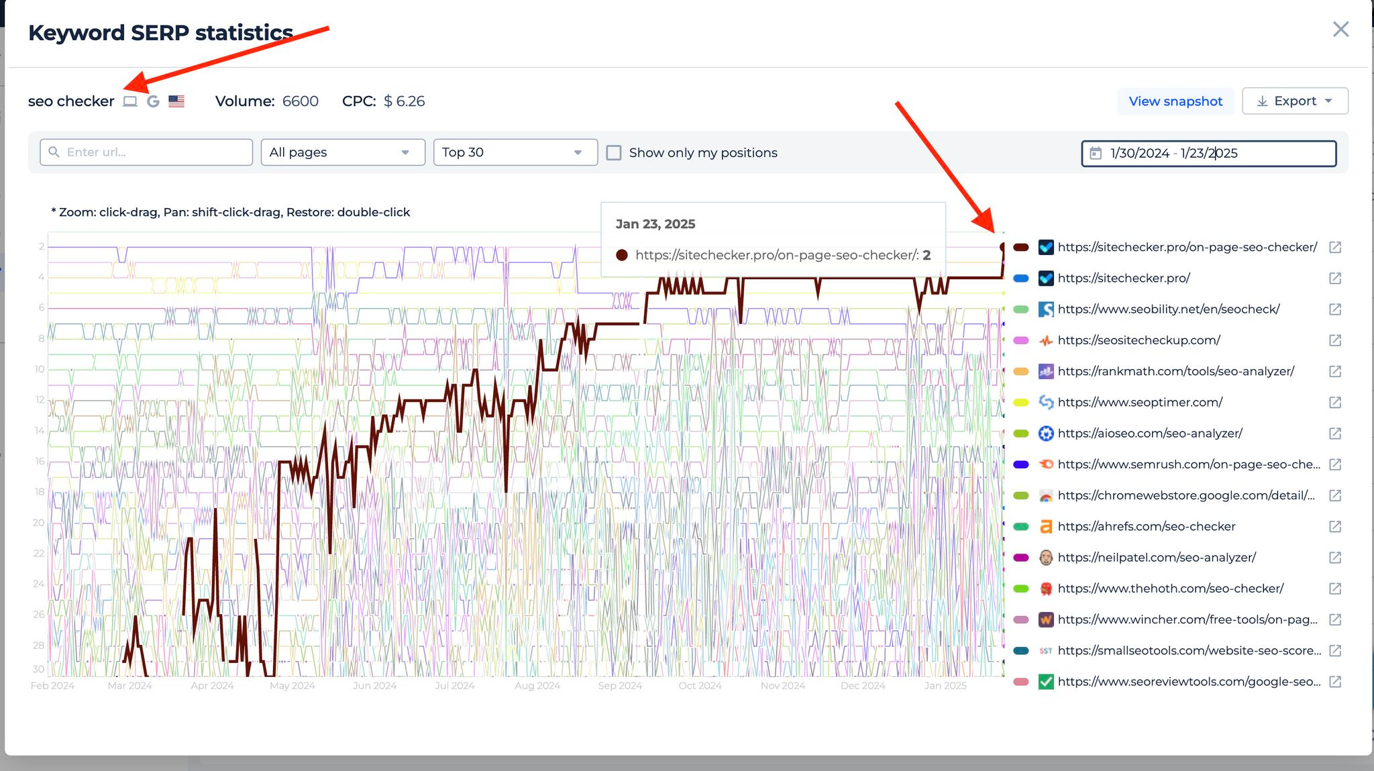Open external link for thehoth.com/seo-checker/
This screenshot has width=1374, height=771.
[x=1335, y=588]
